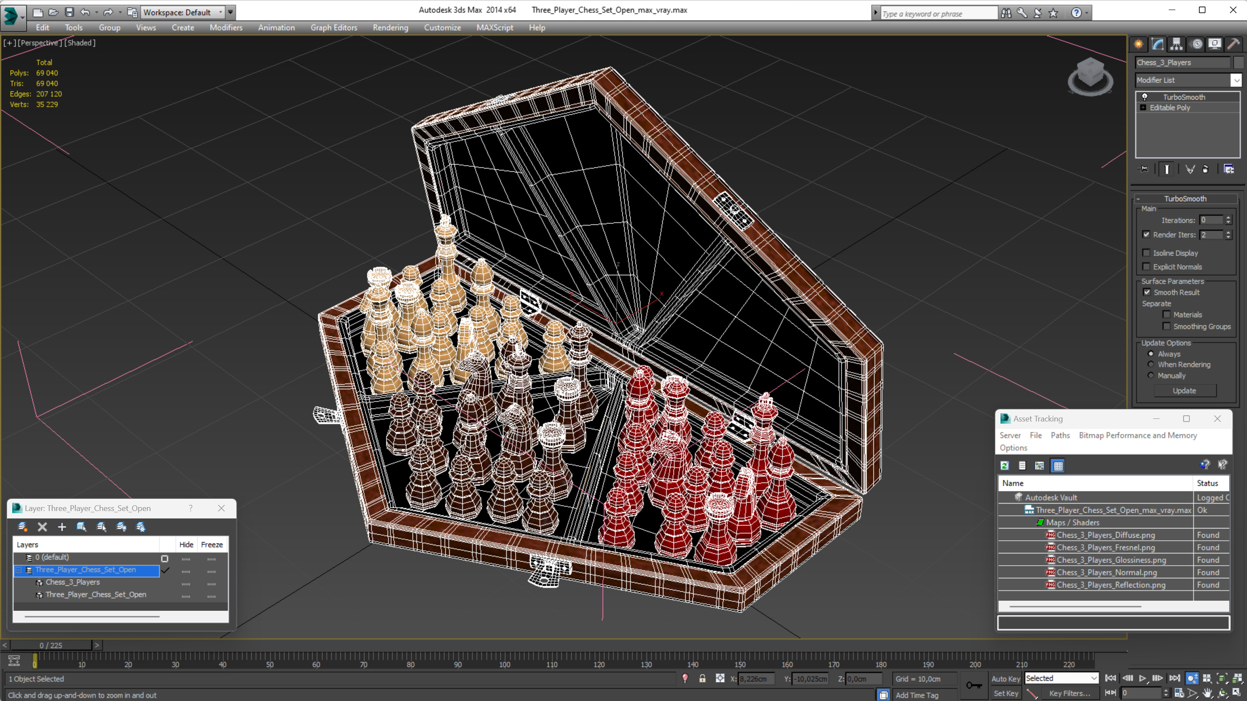Click Configure Modifier Sets icon
This screenshot has height=701, width=1247.
(x=1229, y=169)
